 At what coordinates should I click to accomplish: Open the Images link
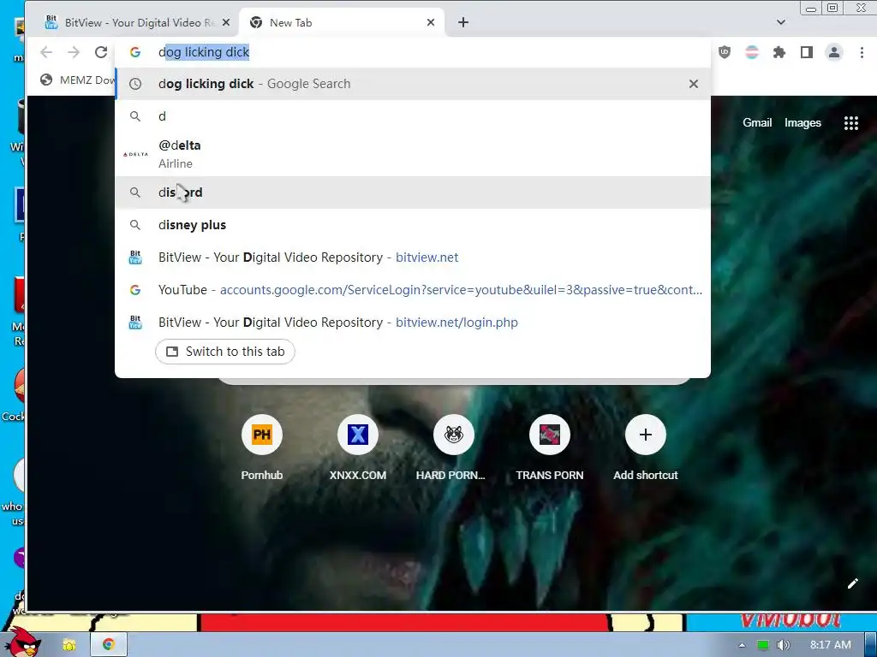coord(802,123)
